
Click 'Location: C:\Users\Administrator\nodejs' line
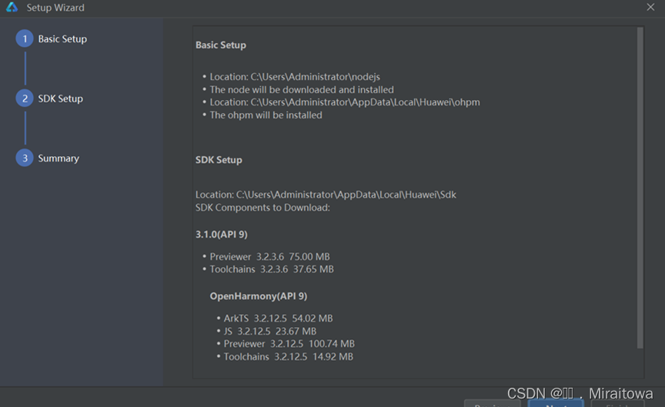(295, 77)
